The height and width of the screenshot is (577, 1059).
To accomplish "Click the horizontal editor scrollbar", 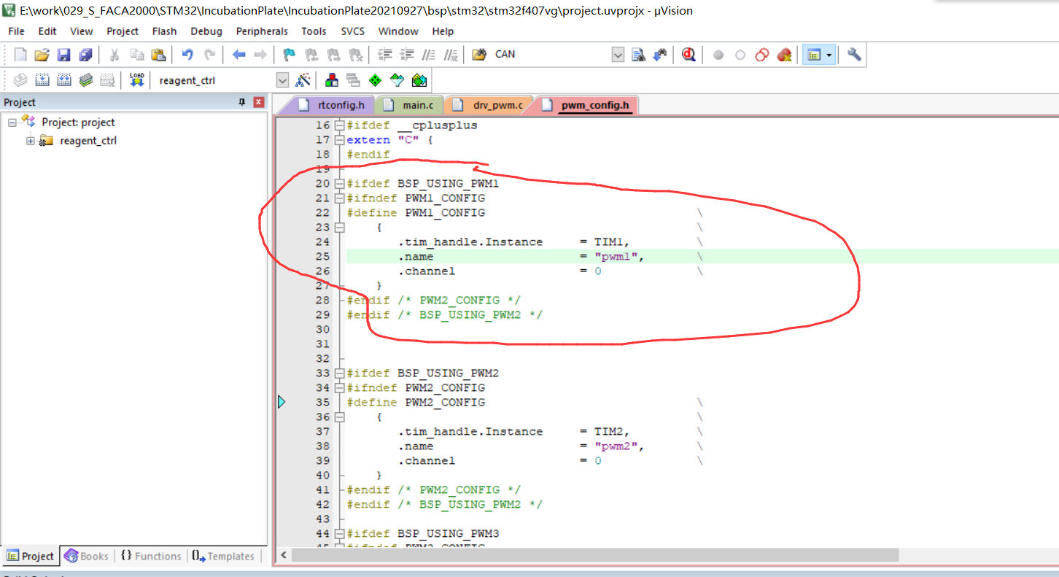I will [x=583, y=555].
